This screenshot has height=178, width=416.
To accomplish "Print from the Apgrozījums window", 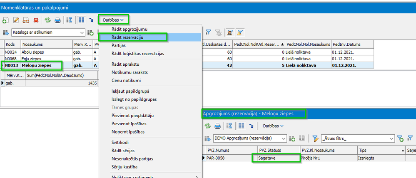I will pos(217,126).
